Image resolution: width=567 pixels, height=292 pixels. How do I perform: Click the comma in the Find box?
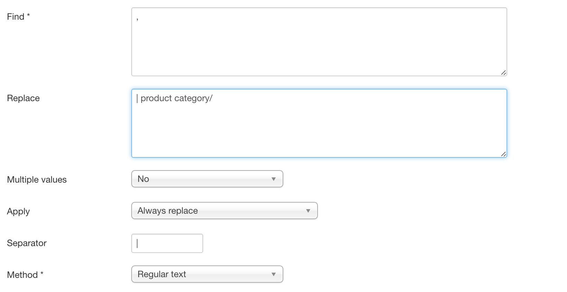[138, 19]
